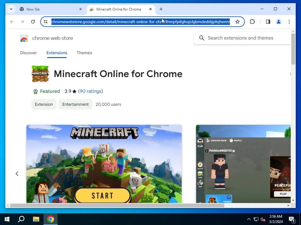Show previous screenshot with left chevron
Screen dimensions: 301x225
point(17,173)
